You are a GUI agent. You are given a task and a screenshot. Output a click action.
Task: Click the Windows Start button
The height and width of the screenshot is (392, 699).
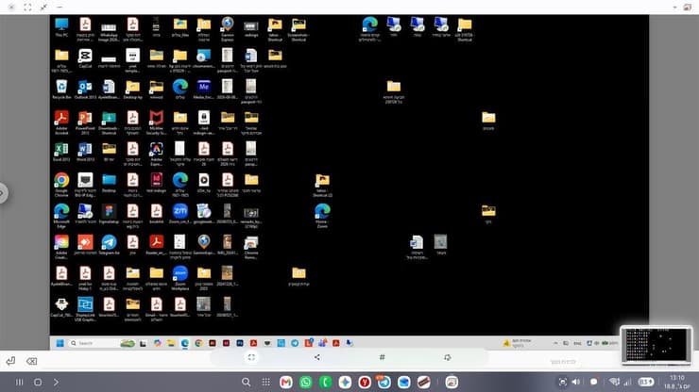[60, 343]
